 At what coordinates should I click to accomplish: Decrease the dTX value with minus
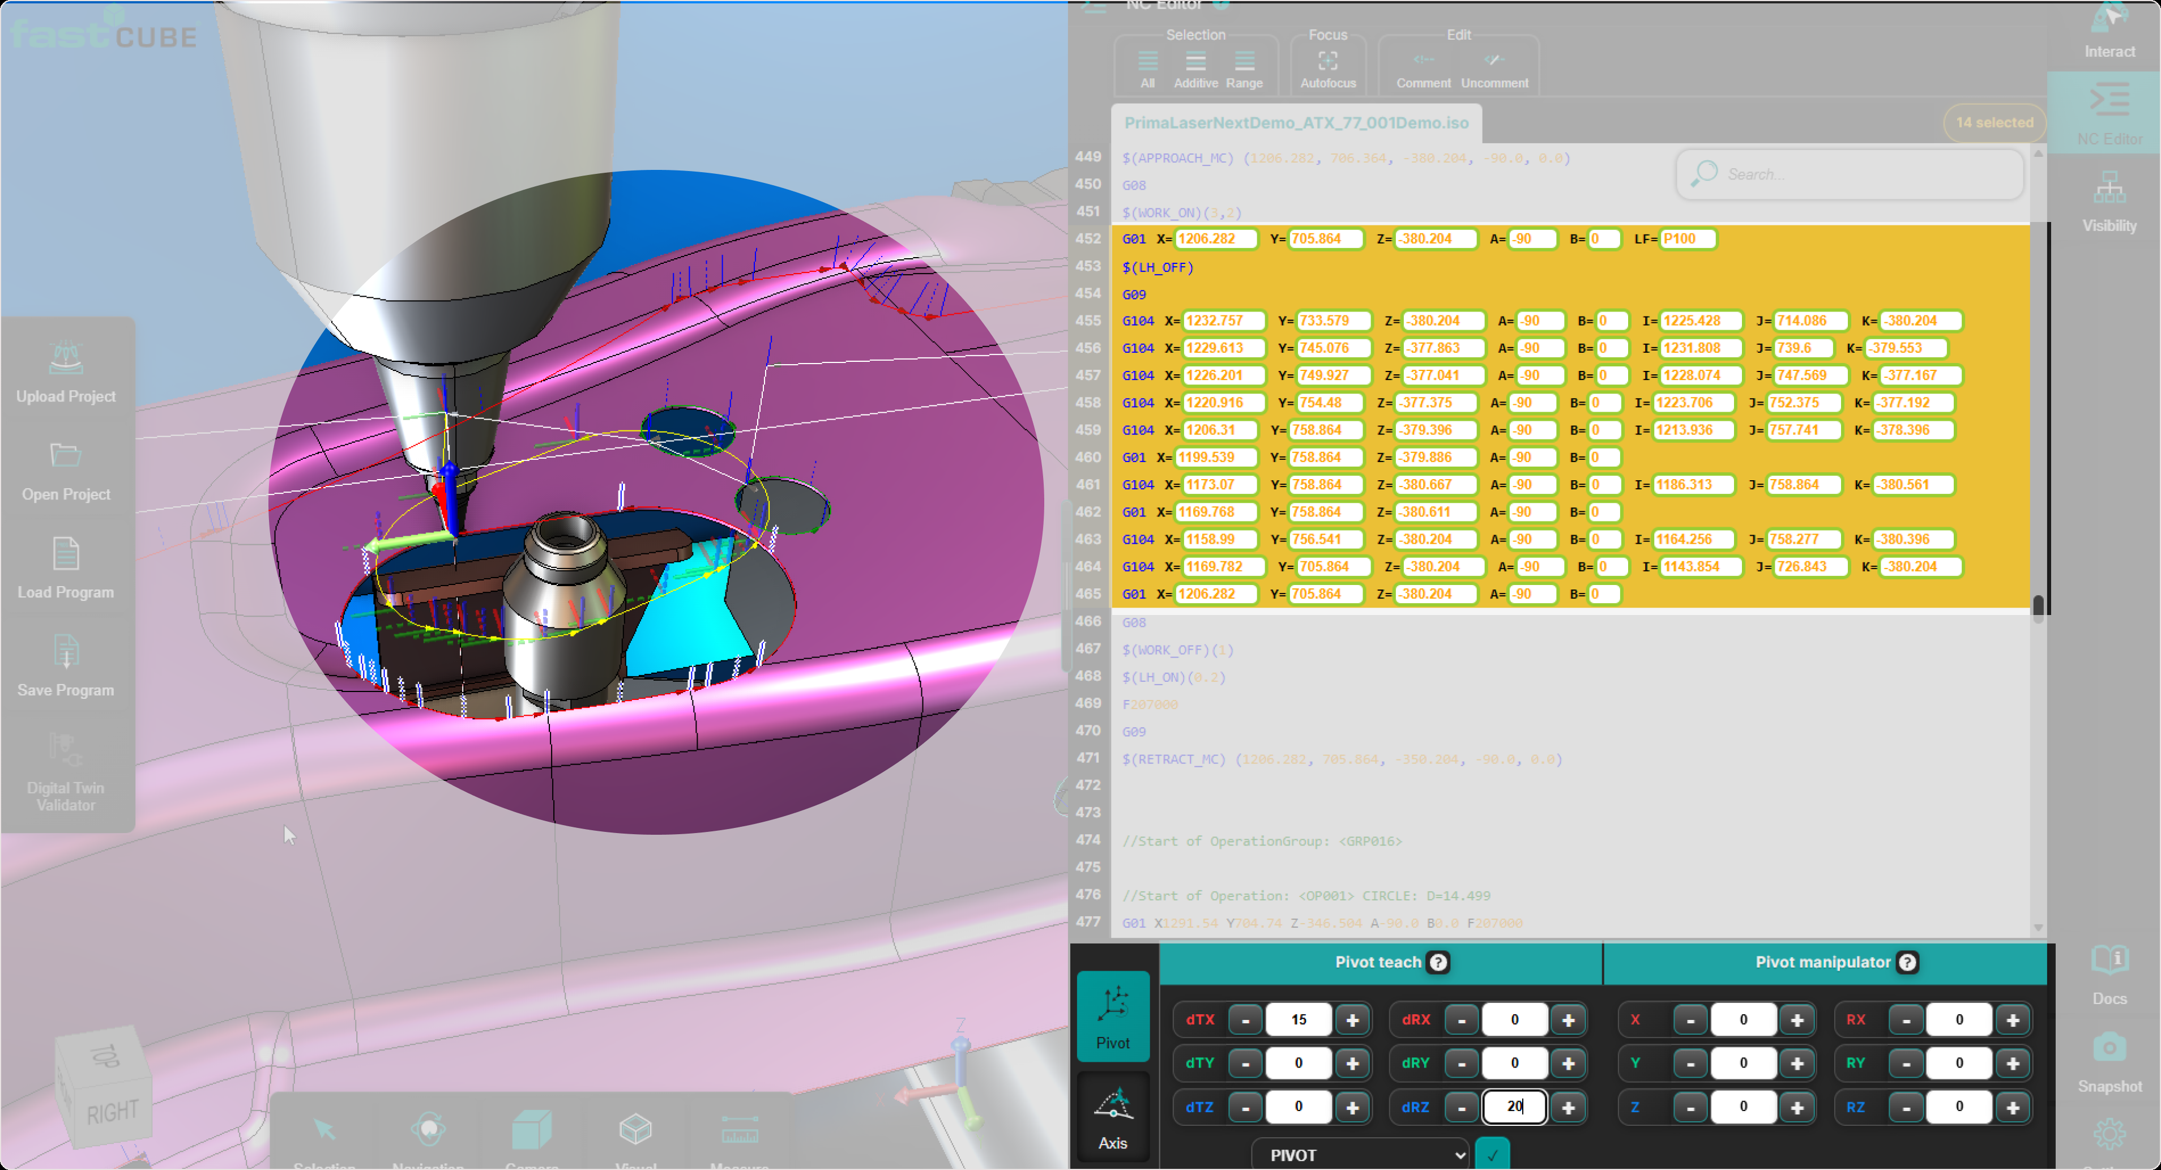[1245, 1020]
